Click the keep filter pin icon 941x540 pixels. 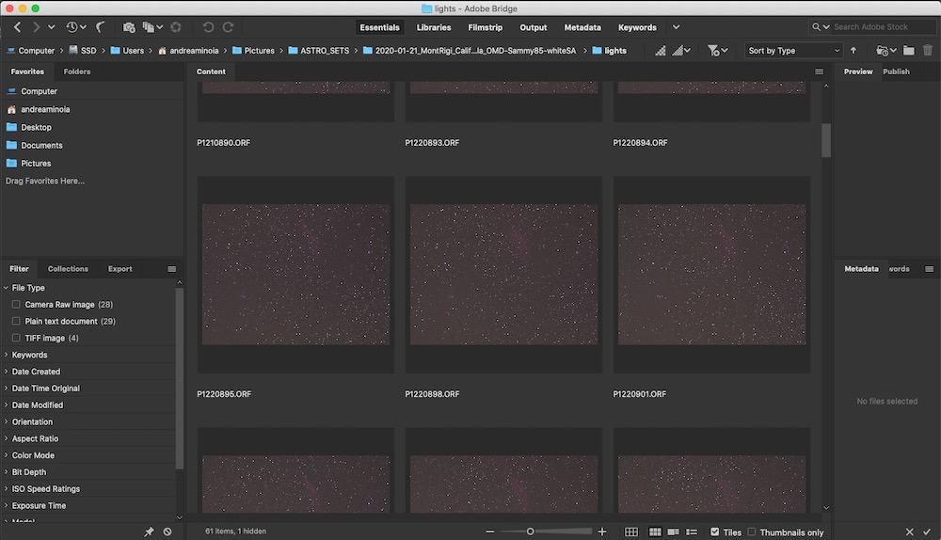coord(149,532)
